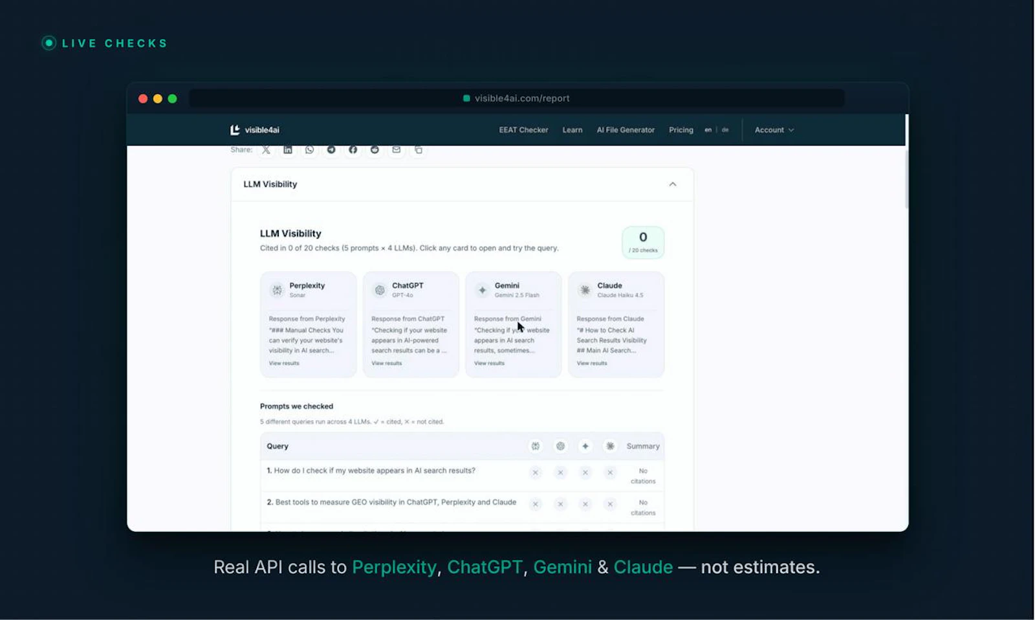Click the ChatGPT logo in its card
This screenshot has height=620, width=1035.
point(380,290)
